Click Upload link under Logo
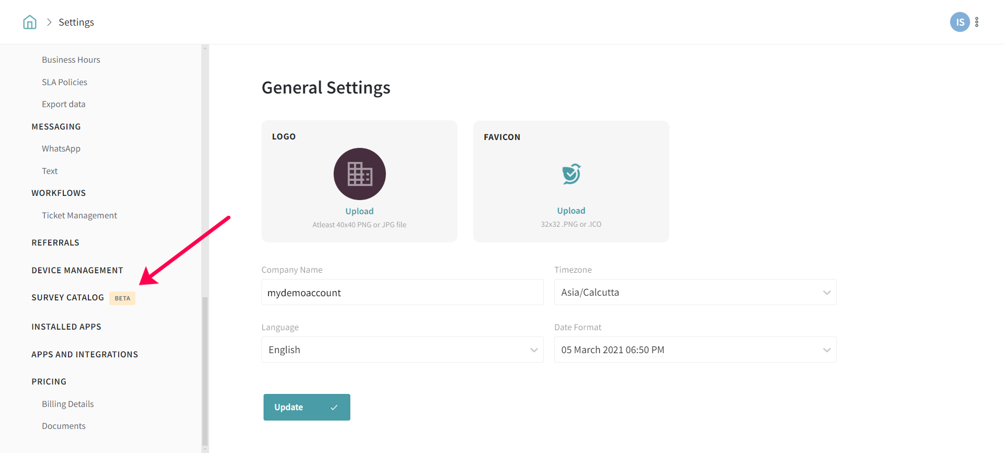1004x454 pixels. click(359, 212)
